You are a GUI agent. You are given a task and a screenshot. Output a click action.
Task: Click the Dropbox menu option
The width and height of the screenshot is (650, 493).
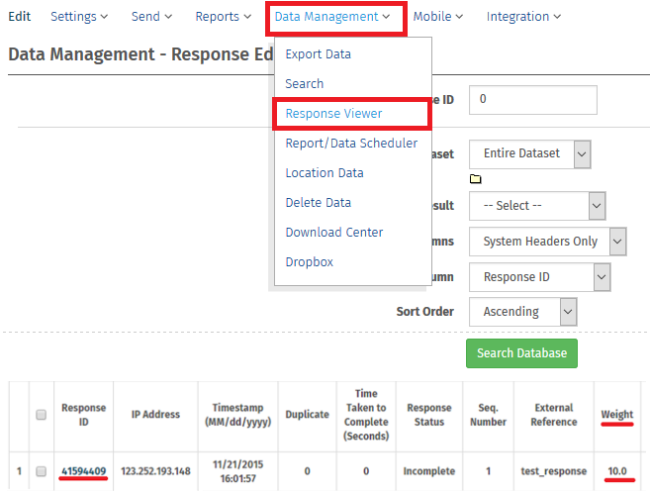coord(309,261)
